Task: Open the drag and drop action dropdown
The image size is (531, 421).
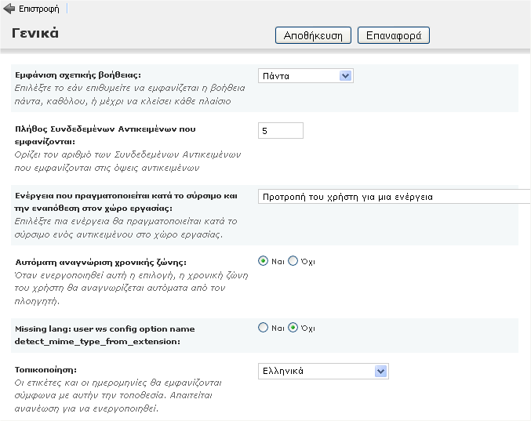Action: click(394, 197)
